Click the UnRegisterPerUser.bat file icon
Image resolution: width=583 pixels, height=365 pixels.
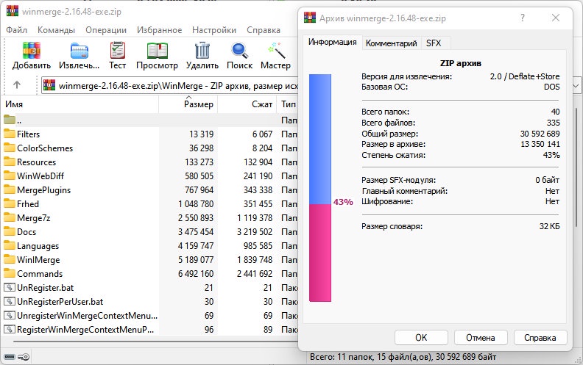(10, 302)
